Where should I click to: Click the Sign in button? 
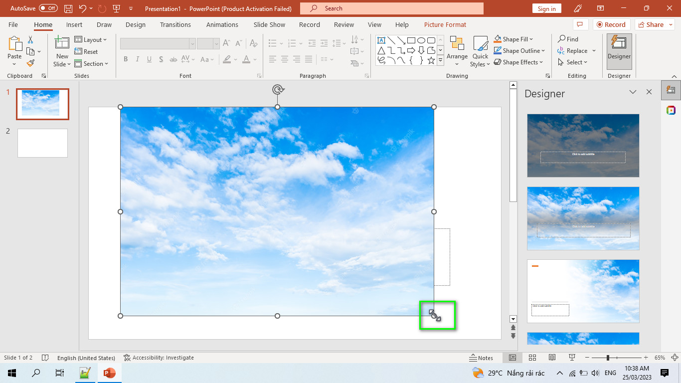pos(547,8)
